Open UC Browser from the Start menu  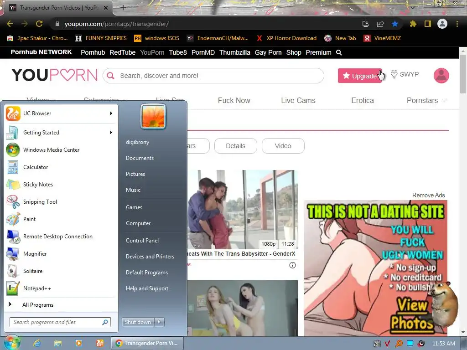(x=61, y=113)
